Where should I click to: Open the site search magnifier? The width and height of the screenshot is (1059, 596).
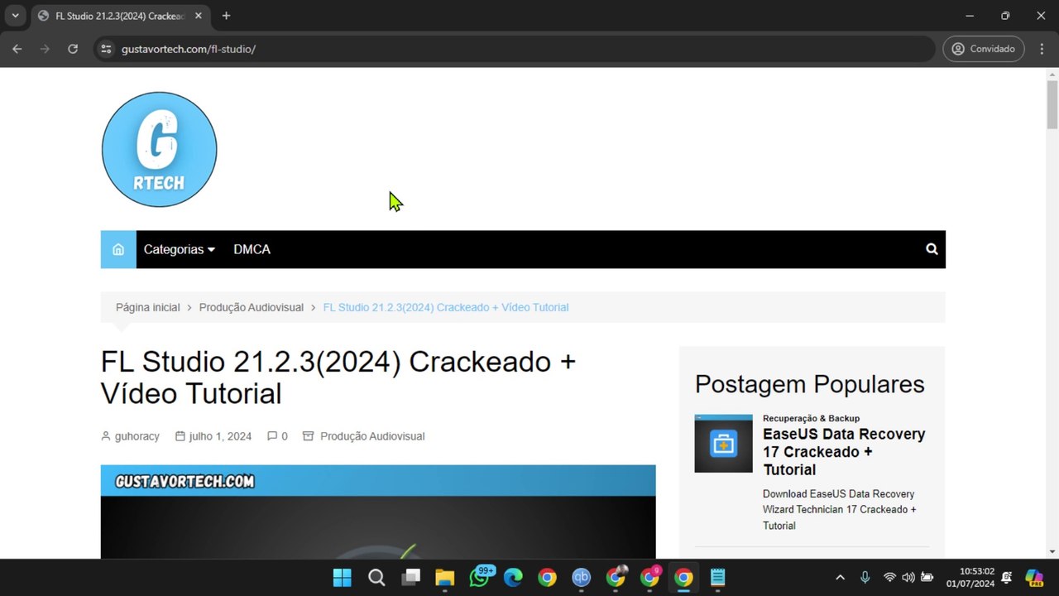932,249
